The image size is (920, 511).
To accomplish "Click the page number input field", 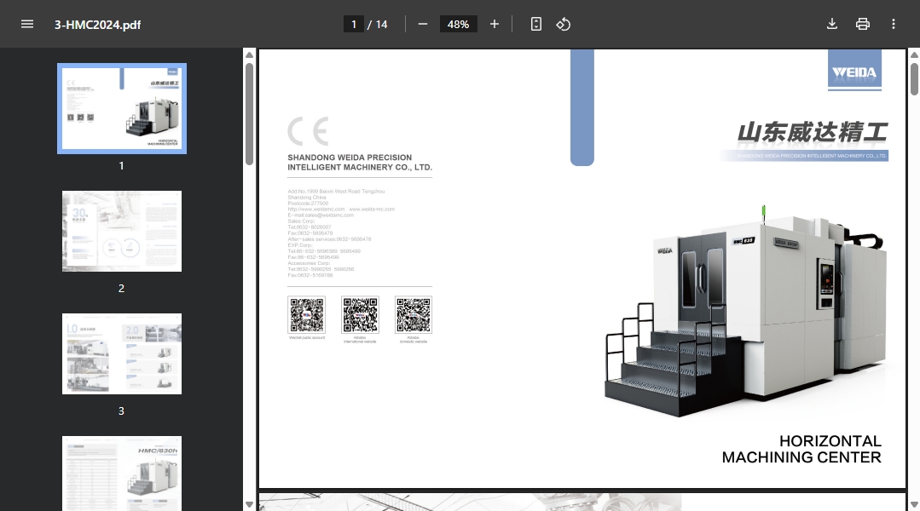I will point(354,24).
